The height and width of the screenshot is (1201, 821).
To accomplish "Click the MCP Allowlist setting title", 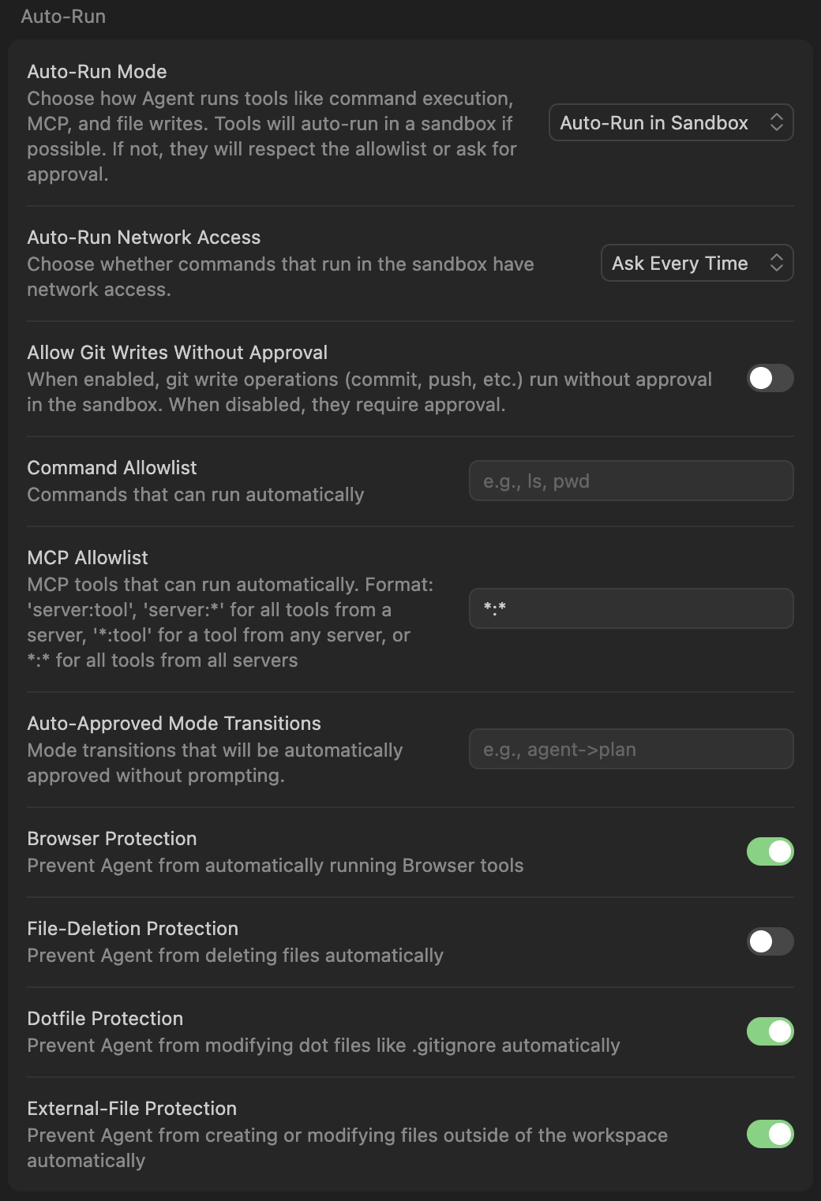I will [x=88, y=558].
